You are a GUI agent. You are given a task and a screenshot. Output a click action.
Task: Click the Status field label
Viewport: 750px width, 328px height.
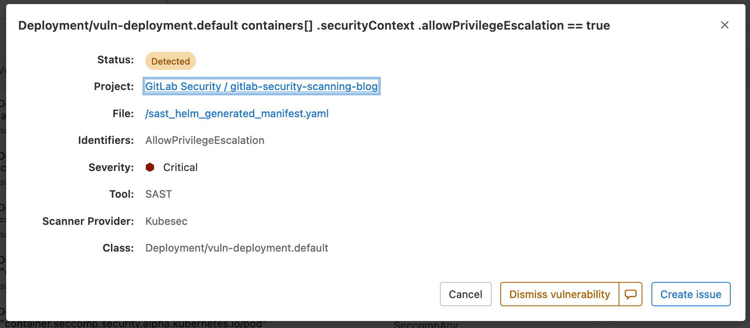pyautogui.click(x=115, y=60)
